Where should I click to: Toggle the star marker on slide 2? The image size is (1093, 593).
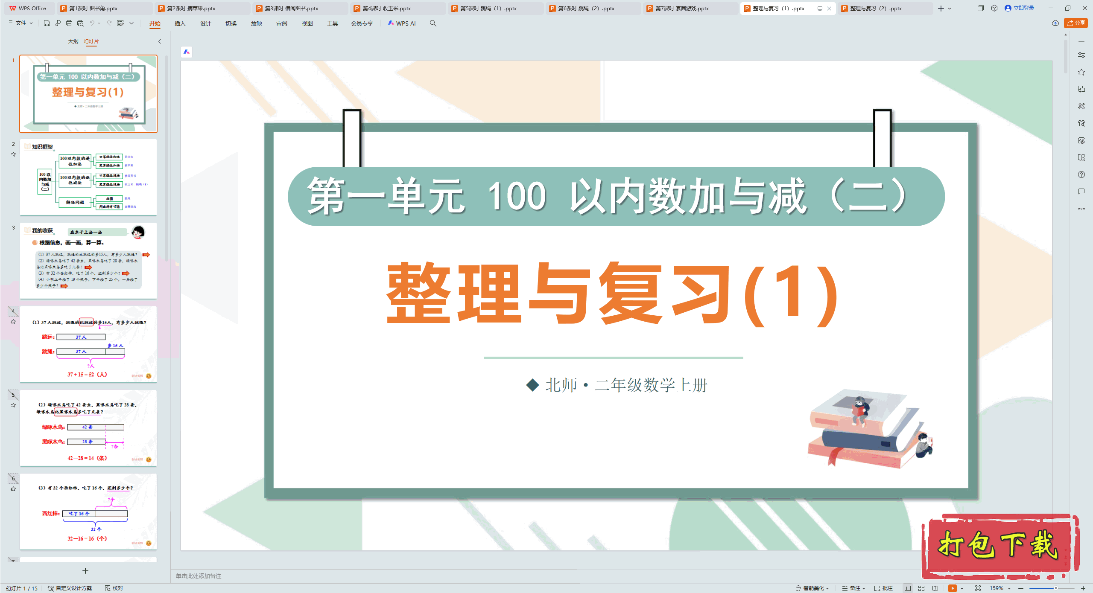[13, 154]
